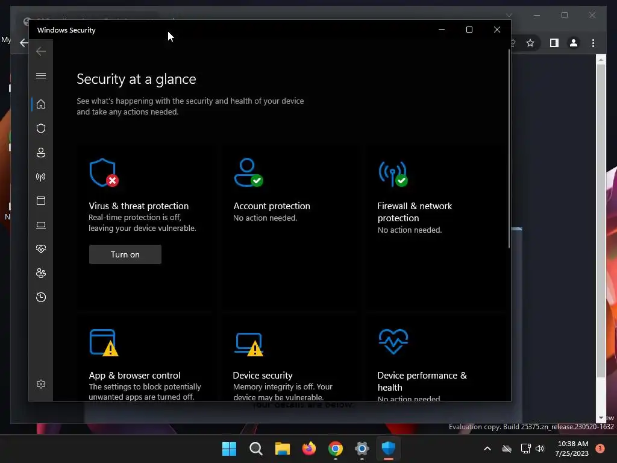Click the Windows Security vertical scrollbar
This screenshot has width=617, height=463.
(x=509, y=149)
